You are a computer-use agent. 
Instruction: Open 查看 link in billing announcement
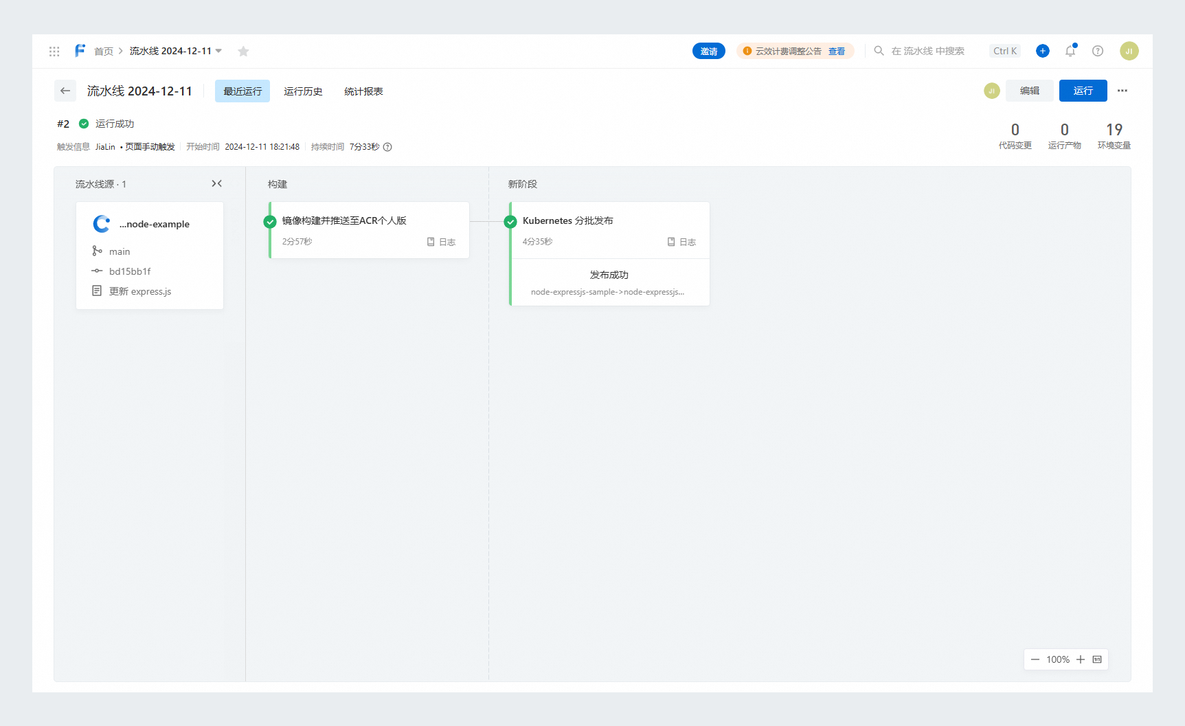[x=837, y=52]
